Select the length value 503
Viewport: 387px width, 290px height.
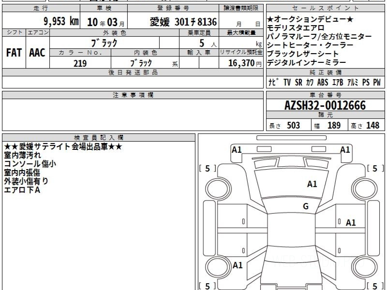click(x=293, y=125)
